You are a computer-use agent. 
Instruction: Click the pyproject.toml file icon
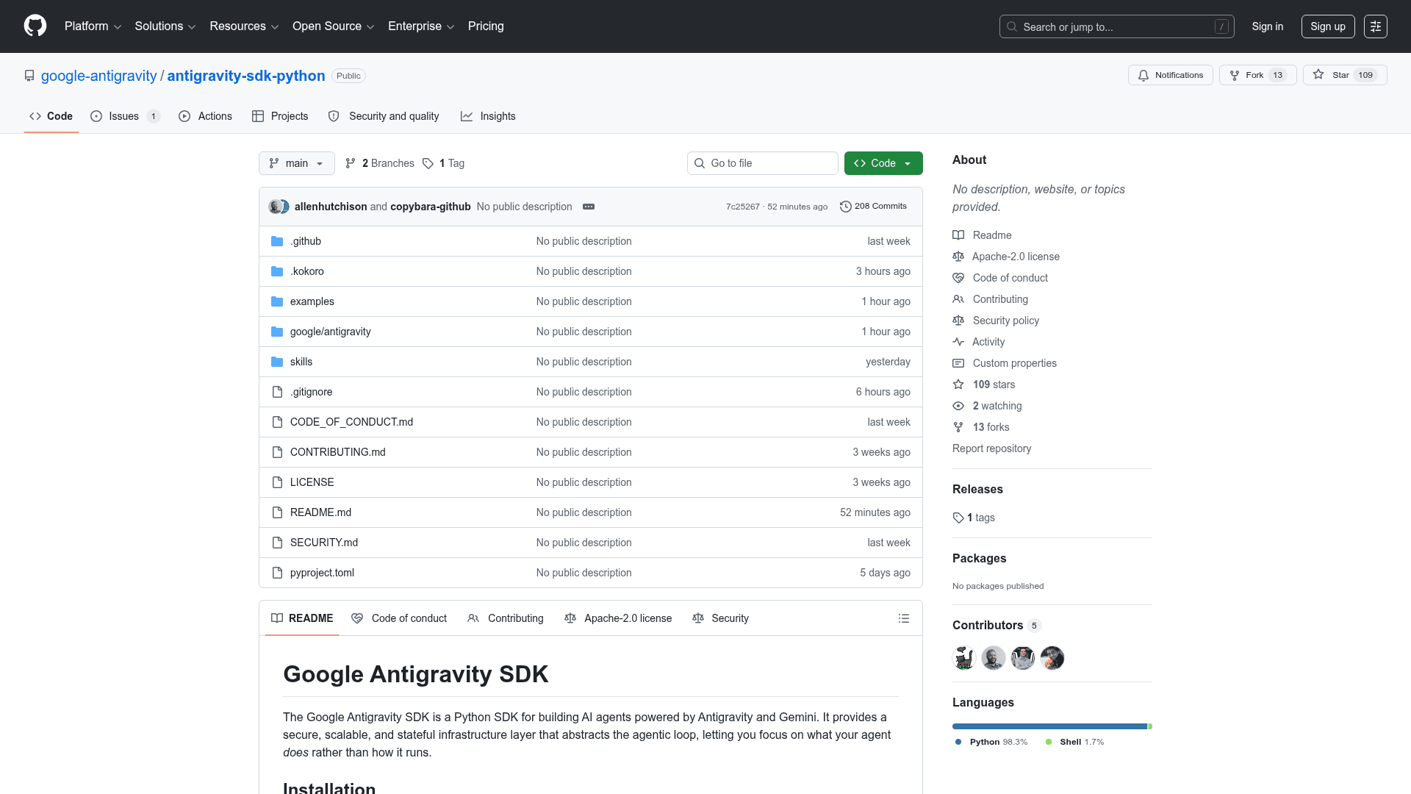(x=277, y=573)
